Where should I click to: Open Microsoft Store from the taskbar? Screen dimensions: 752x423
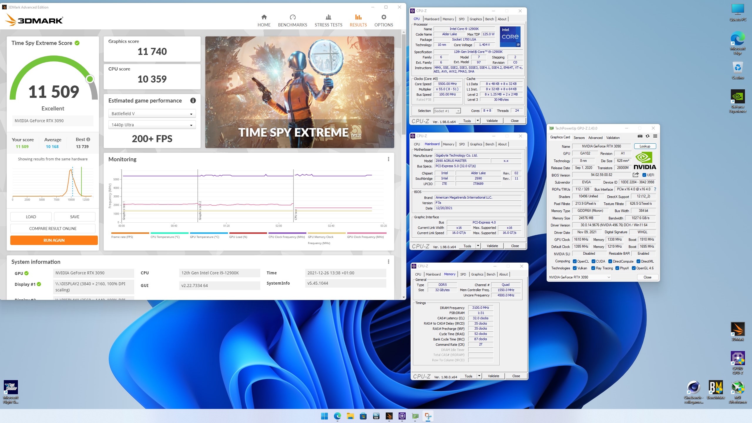coord(363,416)
